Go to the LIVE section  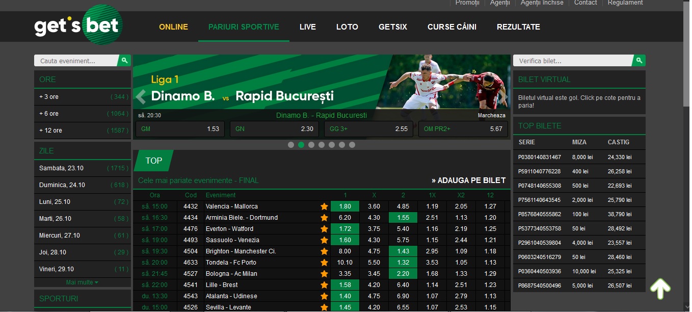point(308,27)
